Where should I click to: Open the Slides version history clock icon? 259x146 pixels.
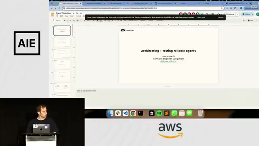tap(207, 14)
